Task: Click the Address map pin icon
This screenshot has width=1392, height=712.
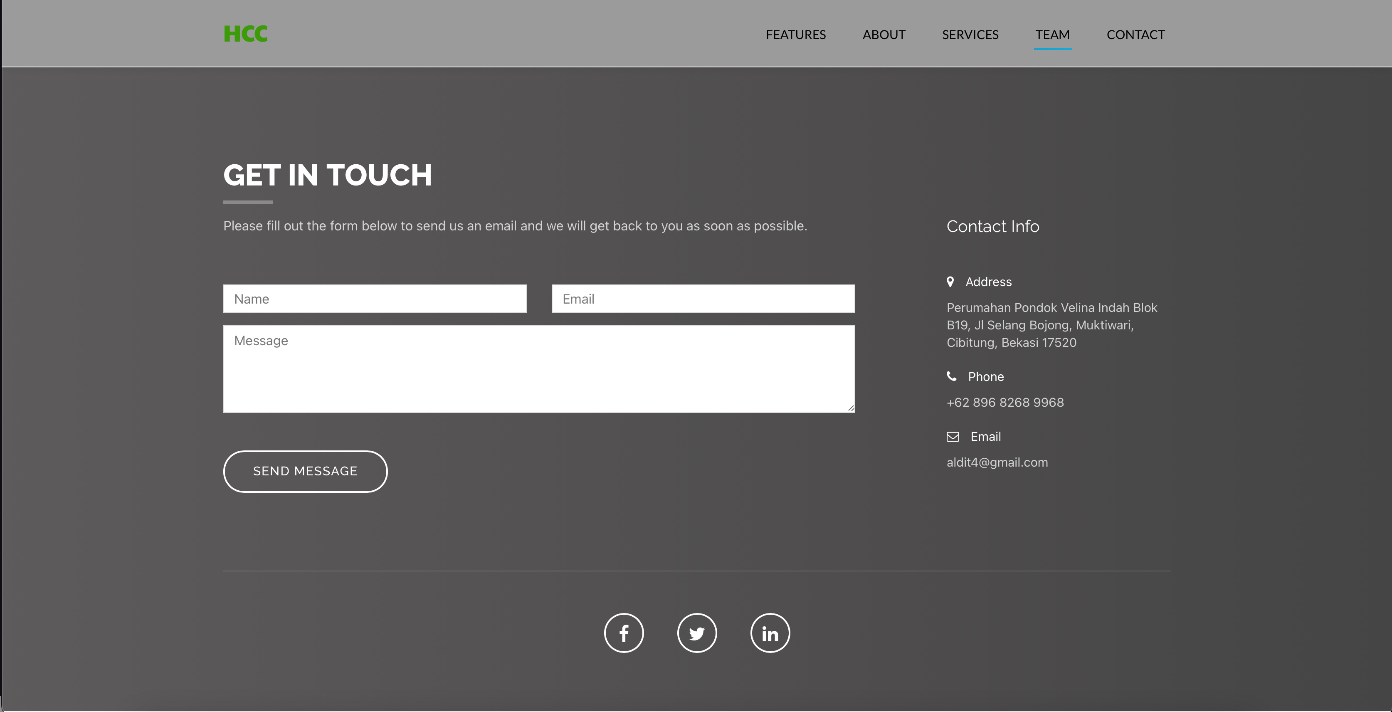Action: click(x=950, y=282)
